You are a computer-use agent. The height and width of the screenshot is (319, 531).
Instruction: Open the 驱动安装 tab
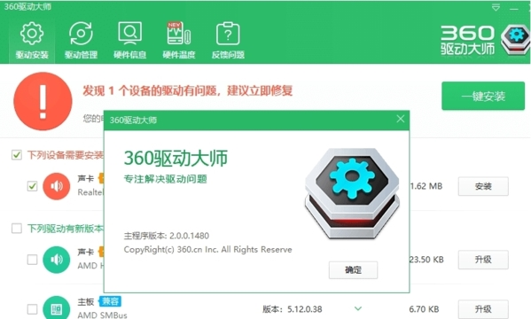tap(32, 41)
